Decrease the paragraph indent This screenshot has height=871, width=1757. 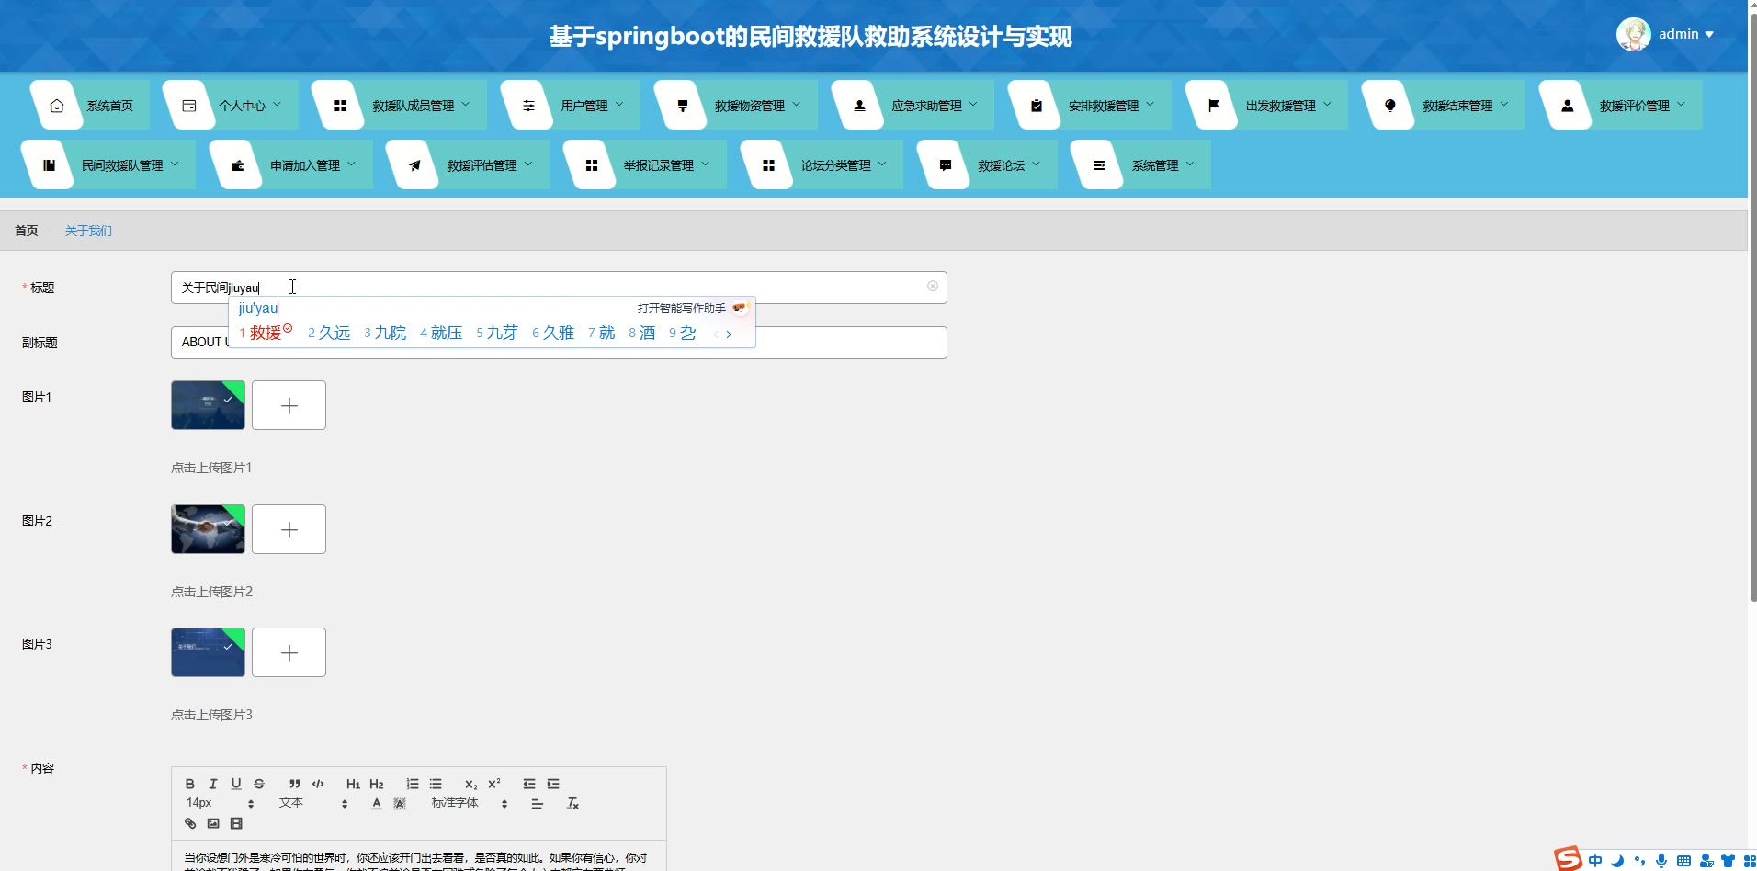[x=529, y=784]
